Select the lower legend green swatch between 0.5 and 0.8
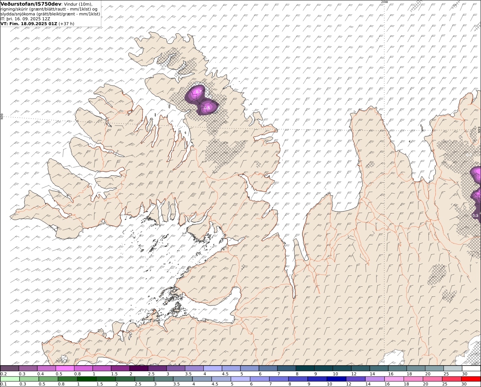The image size is (481, 387). (48, 379)
